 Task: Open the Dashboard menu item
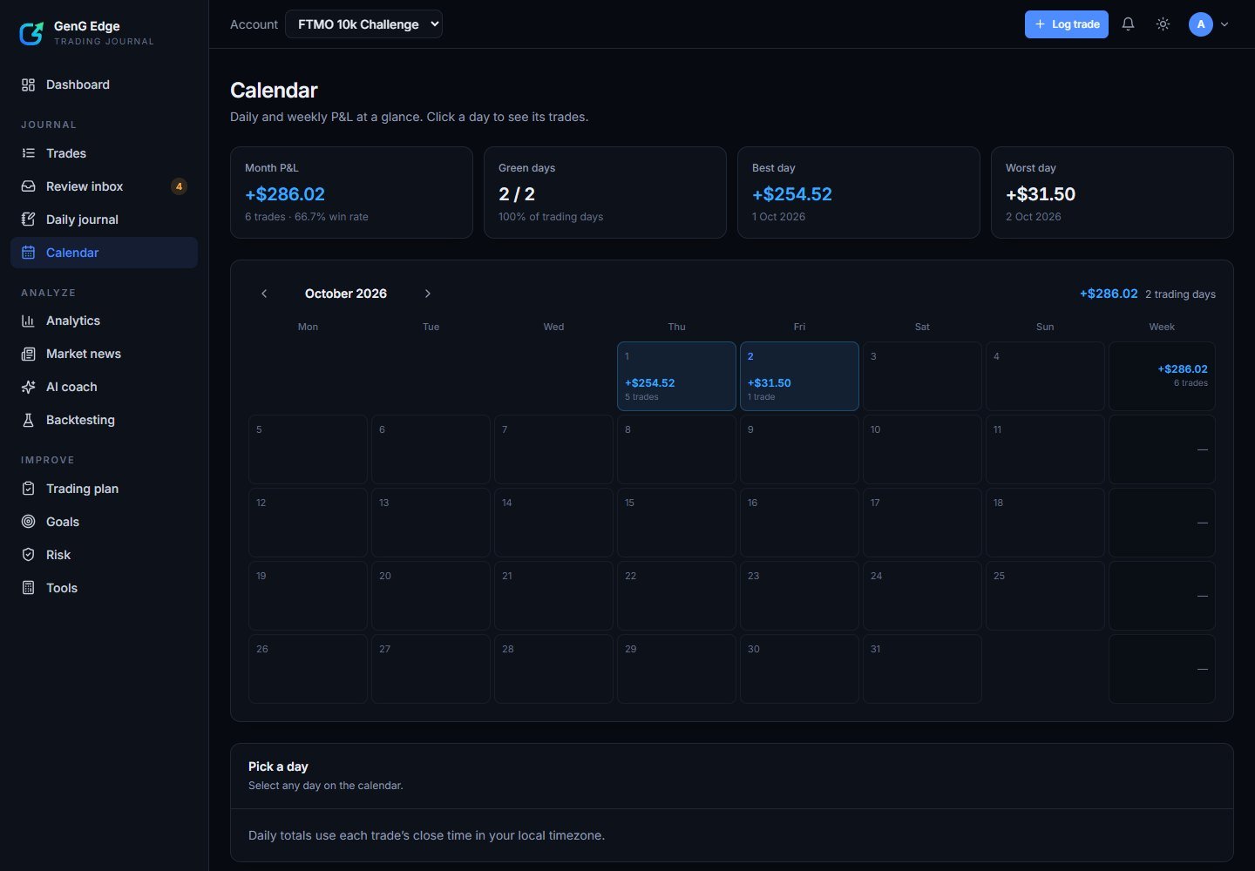[105, 84]
